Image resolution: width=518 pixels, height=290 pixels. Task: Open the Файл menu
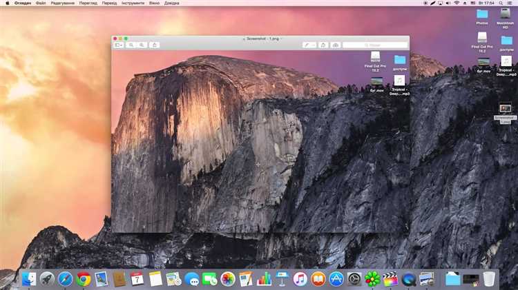[41, 3]
